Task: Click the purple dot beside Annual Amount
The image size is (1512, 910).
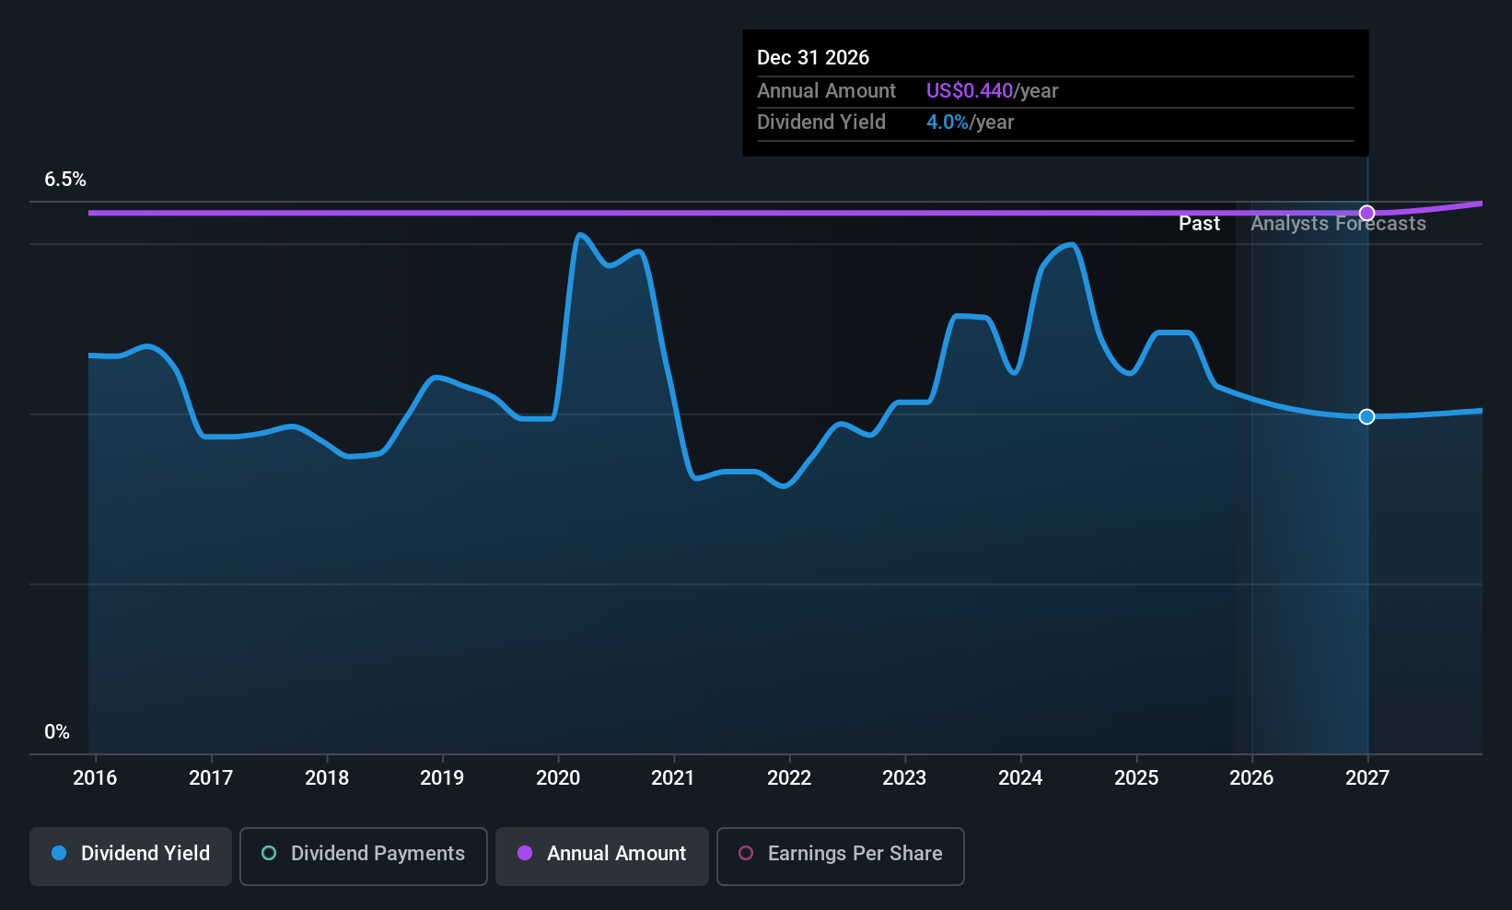Action: pyautogui.click(x=525, y=854)
